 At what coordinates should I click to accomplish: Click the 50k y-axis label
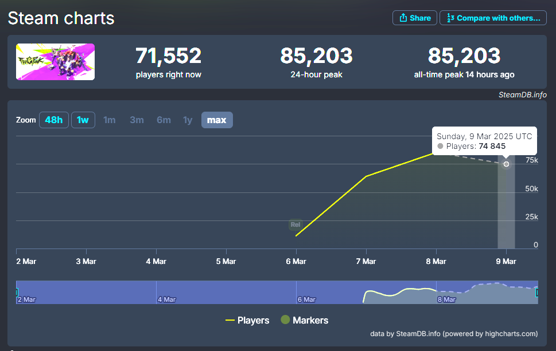(x=531, y=188)
